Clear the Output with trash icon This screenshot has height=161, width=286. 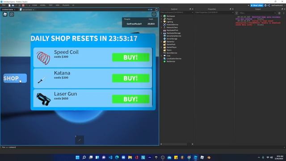point(279,13)
